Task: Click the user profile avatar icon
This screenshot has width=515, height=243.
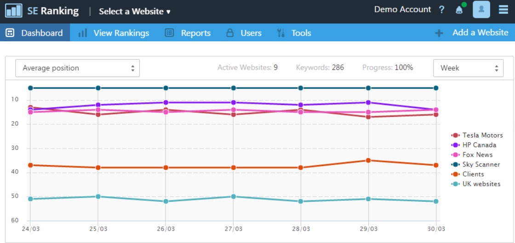Action: pyautogui.click(x=481, y=10)
